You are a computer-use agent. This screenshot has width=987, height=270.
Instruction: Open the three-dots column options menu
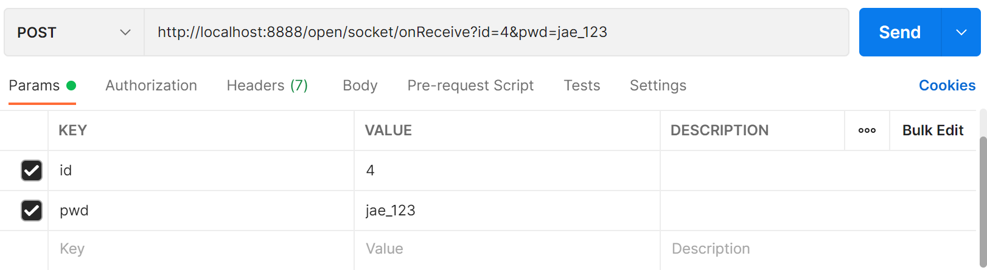click(867, 130)
